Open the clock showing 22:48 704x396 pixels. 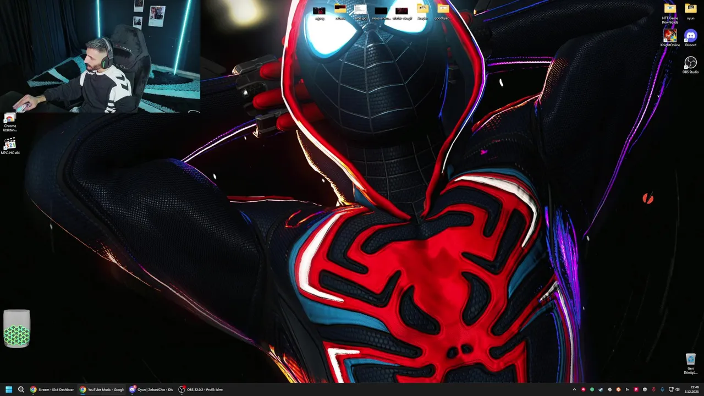pyautogui.click(x=691, y=389)
